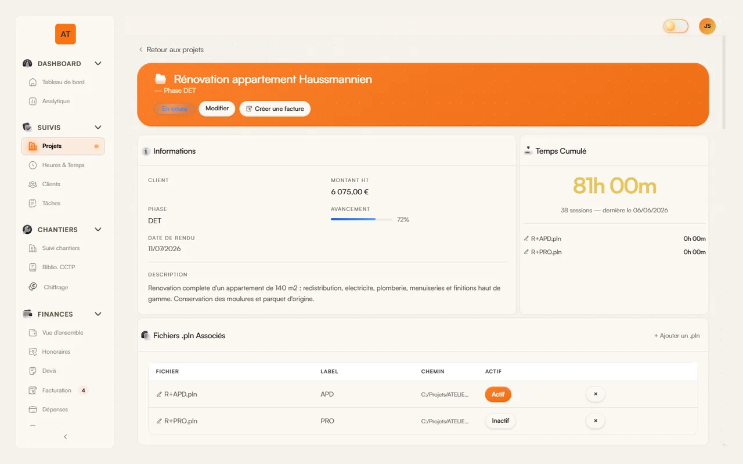The image size is (743, 464).
Task: Collapse the sidebar with bottom chevron
Action: (65, 437)
